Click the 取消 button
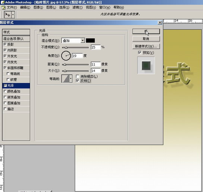 coord(146,39)
